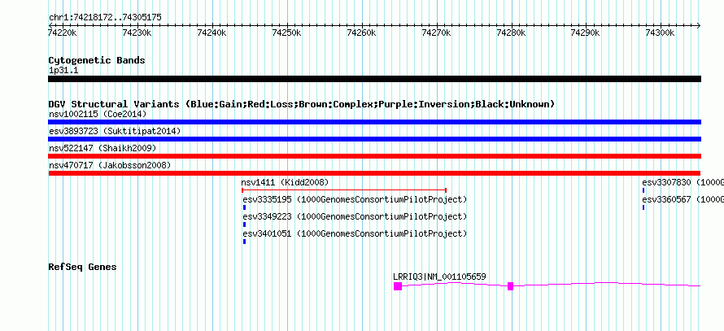The image size is (724, 331).
Task: Open the nsv470717 (Jakobsson2008) label
Action: tap(110, 165)
